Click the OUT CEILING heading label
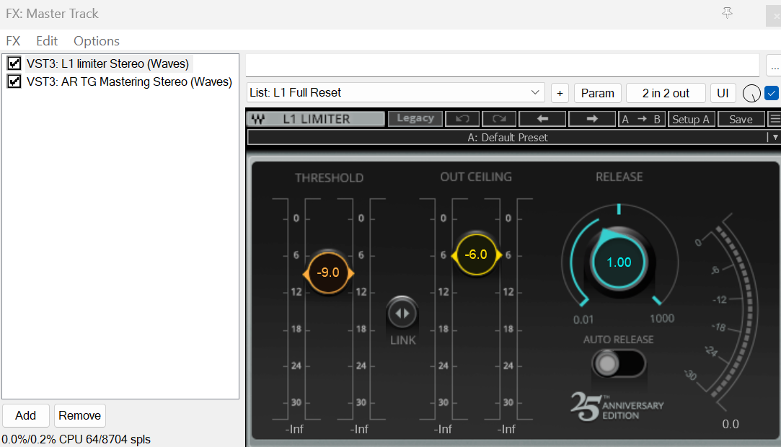 point(476,177)
